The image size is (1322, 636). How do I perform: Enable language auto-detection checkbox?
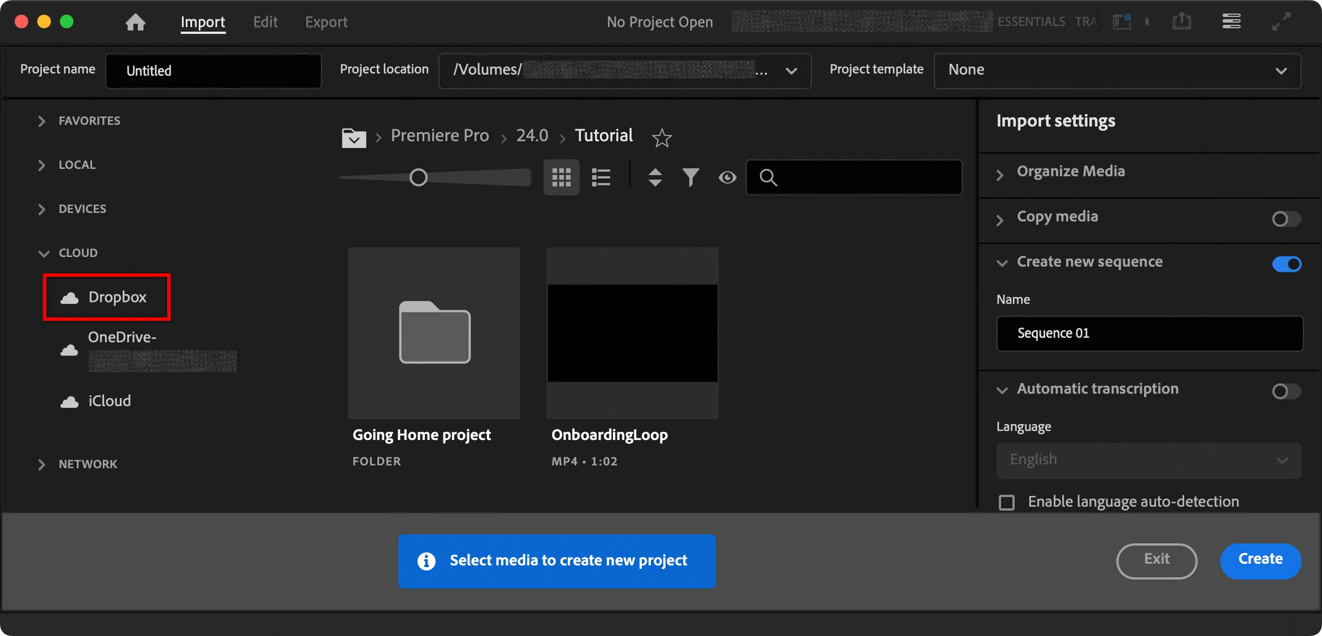1007,502
